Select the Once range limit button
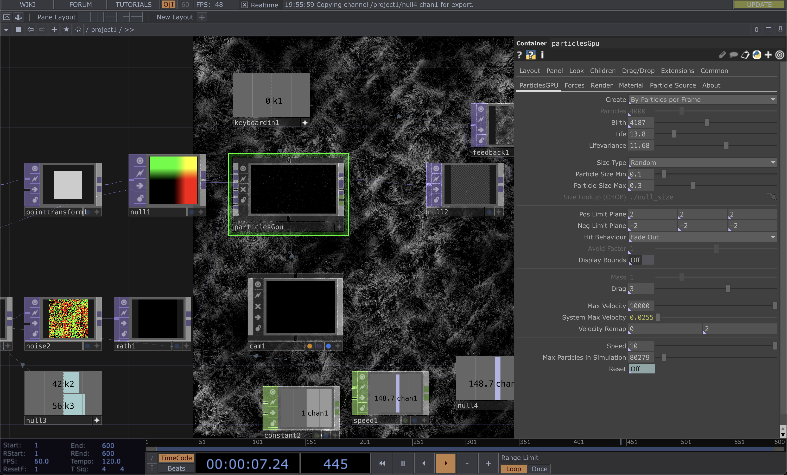 [539, 468]
